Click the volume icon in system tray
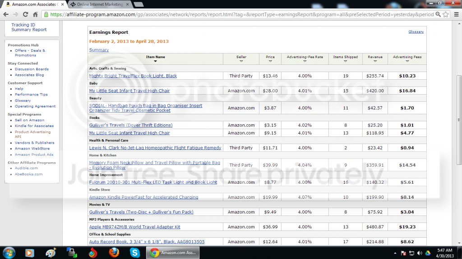The width and height of the screenshot is (462, 259). click(x=420, y=253)
